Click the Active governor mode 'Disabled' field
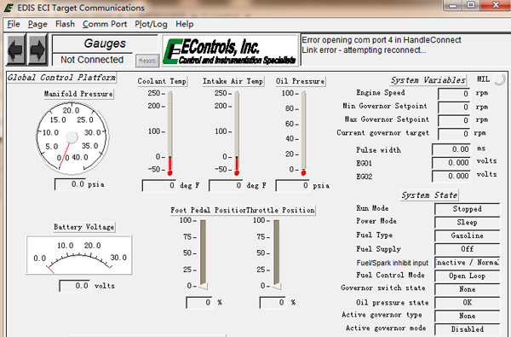Image resolution: width=511 pixels, height=337 pixels. (x=467, y=329)
